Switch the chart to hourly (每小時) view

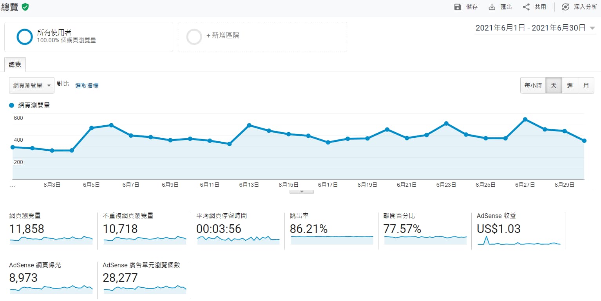tap(533, 85)
